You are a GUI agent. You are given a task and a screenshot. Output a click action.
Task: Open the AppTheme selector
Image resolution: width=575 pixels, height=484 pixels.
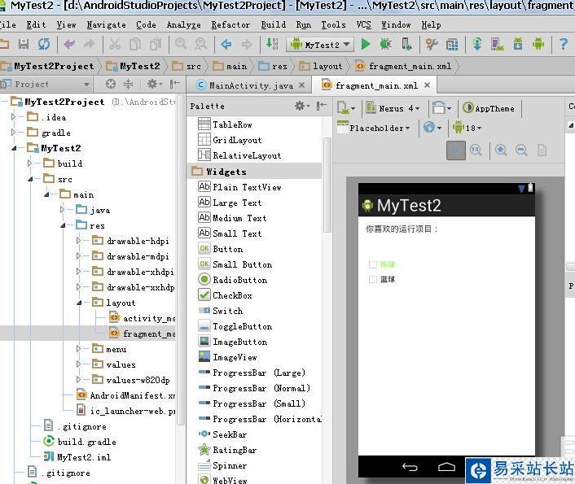pyautogui.click(x=489, y=108)
